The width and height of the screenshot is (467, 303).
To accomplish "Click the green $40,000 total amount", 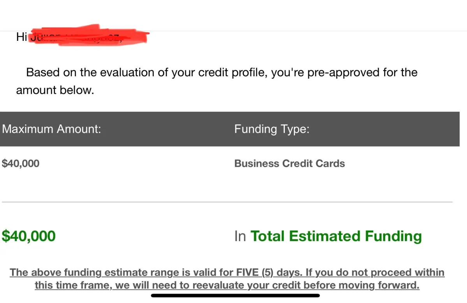I will [x=29, y=236].
